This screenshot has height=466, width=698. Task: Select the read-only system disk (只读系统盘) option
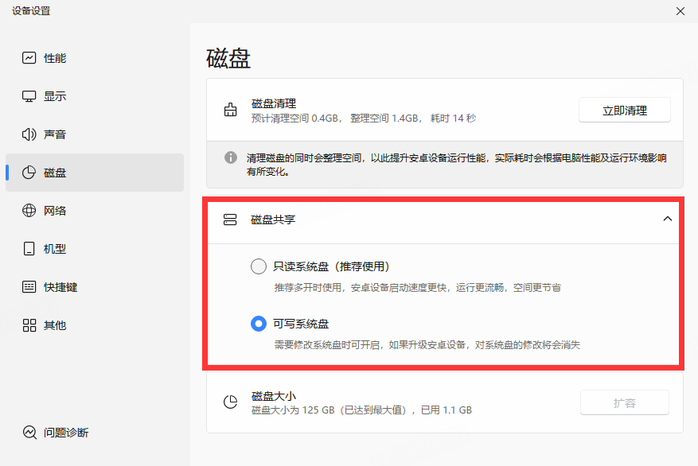[259, 266]
